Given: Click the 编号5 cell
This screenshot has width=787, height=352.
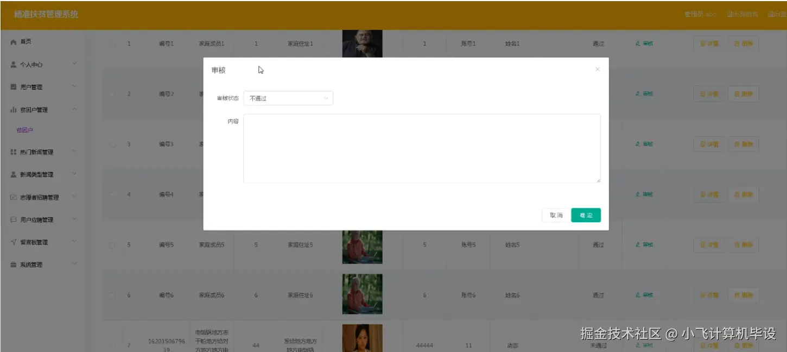Looking at the screenshot, I should (x=166, y=245).
